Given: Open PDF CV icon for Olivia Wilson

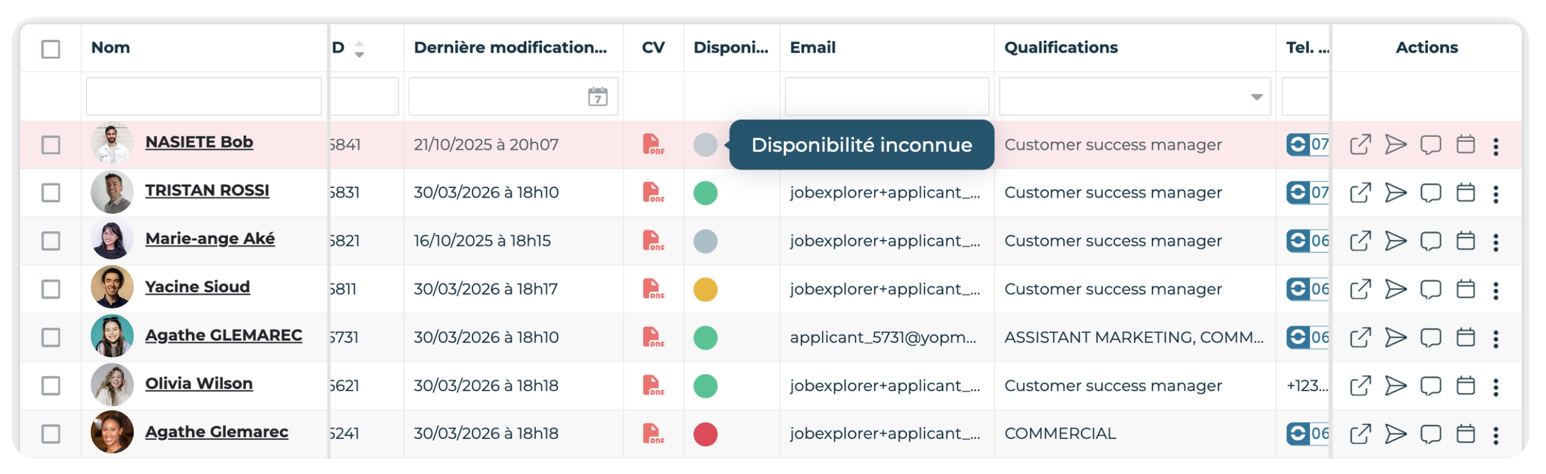Looking at the screenshot, I should [x=653, y=385].
